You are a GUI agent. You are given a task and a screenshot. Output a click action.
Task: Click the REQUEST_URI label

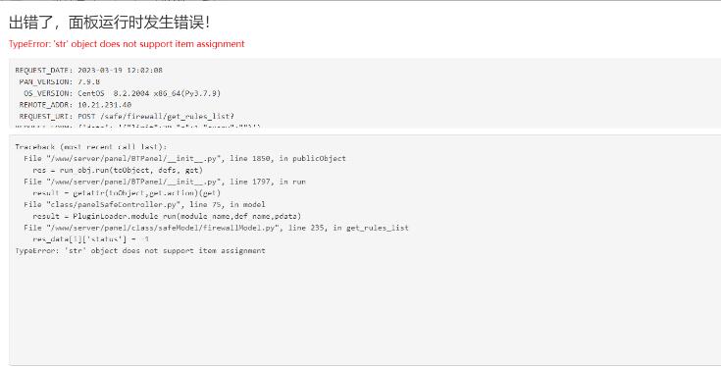click(46, 116)
